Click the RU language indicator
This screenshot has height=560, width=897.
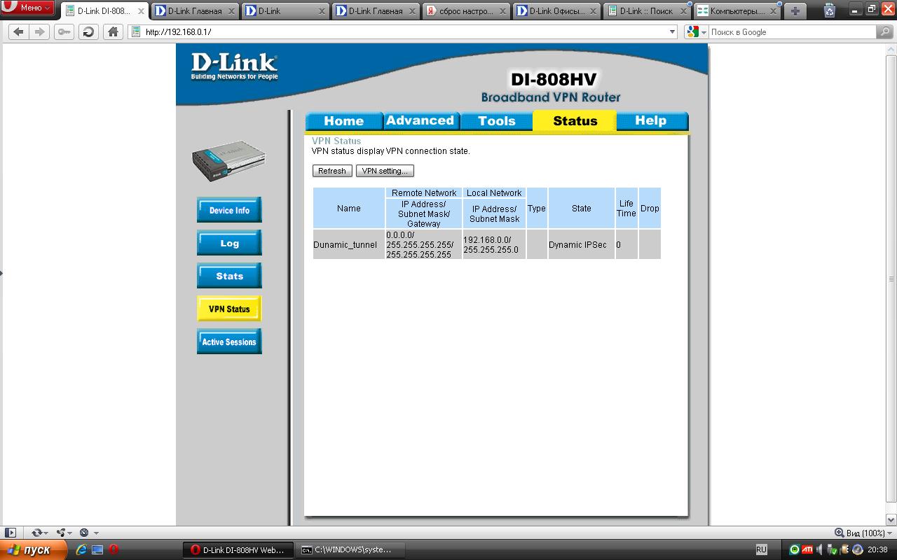(x=761, y=549)
